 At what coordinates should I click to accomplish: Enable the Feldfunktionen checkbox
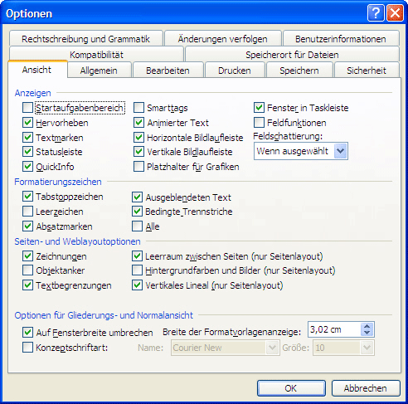(259, 122)
